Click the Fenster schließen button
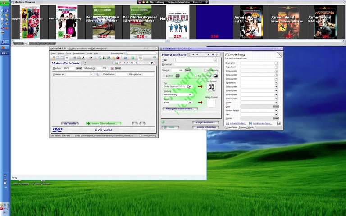Viewport: 346px width, 216px height. [x=205, y=127]
